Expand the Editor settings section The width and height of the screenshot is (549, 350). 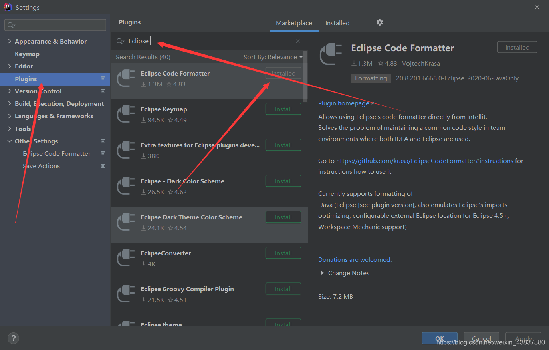click(10, 66)
